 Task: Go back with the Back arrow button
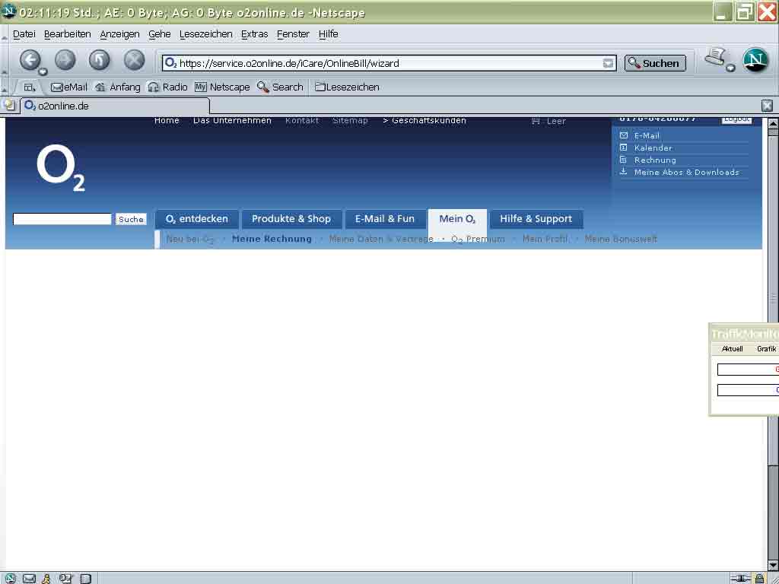click(x=30, y=60)
